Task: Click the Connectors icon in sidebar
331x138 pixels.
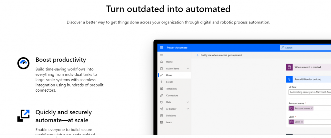Action: tap(162, 95)
